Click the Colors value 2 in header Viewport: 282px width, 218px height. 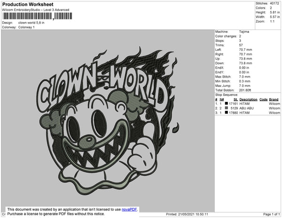[271, 8]
